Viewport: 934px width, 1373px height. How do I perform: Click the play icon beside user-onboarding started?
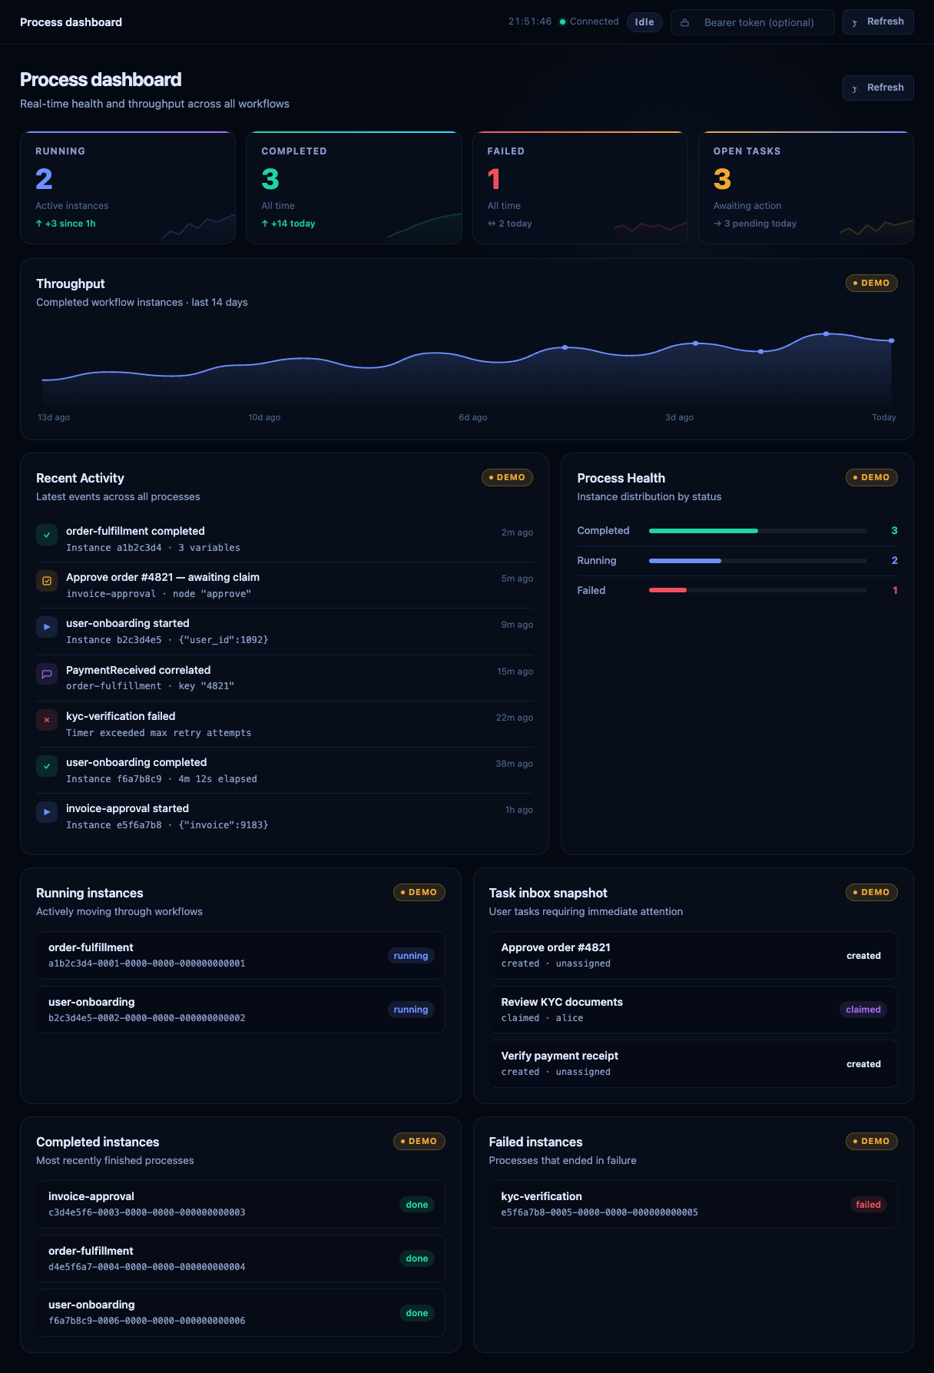(47, 627)
